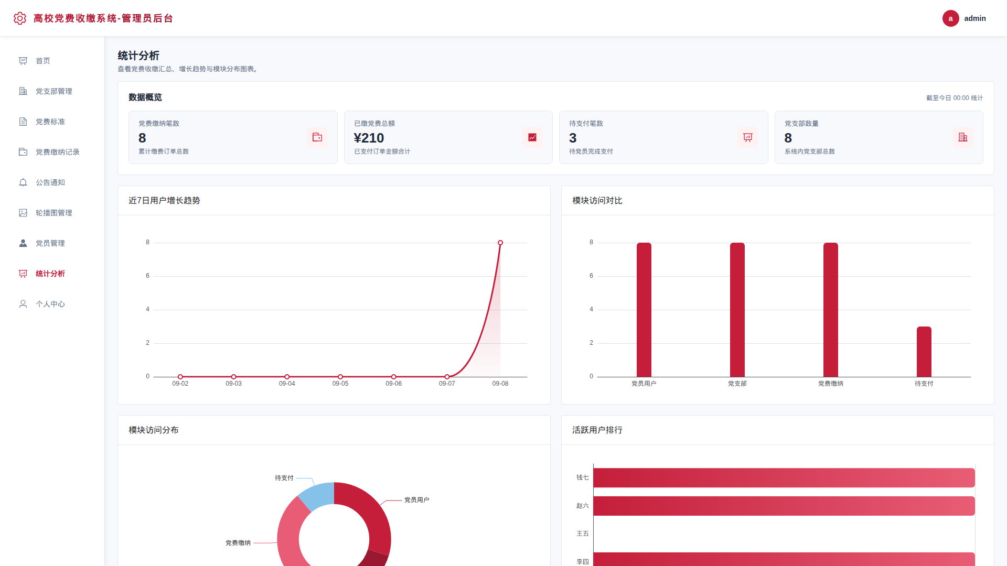Open 党费缴纳记录 menu item
The image size is (1007, 566).
click(52, 152)
